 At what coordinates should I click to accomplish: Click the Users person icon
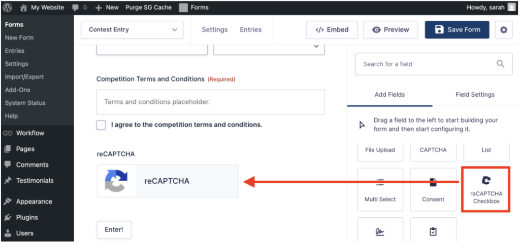tap(8, 233)
